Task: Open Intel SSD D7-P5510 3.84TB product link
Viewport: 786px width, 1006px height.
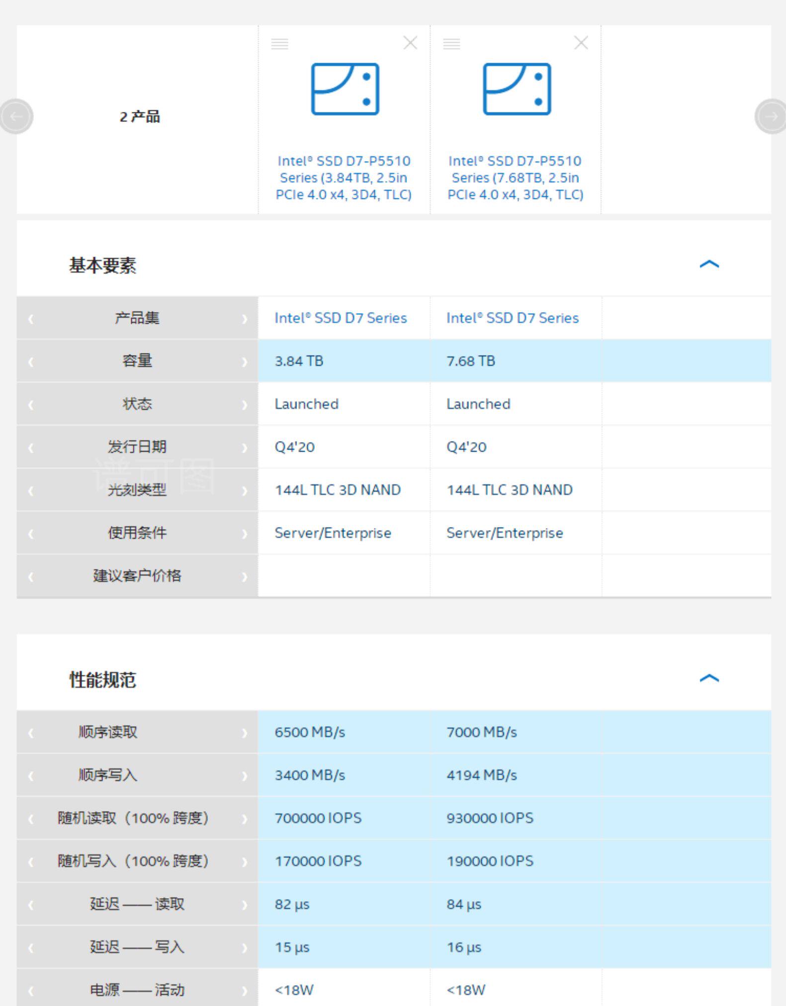Action: (344, 178)
